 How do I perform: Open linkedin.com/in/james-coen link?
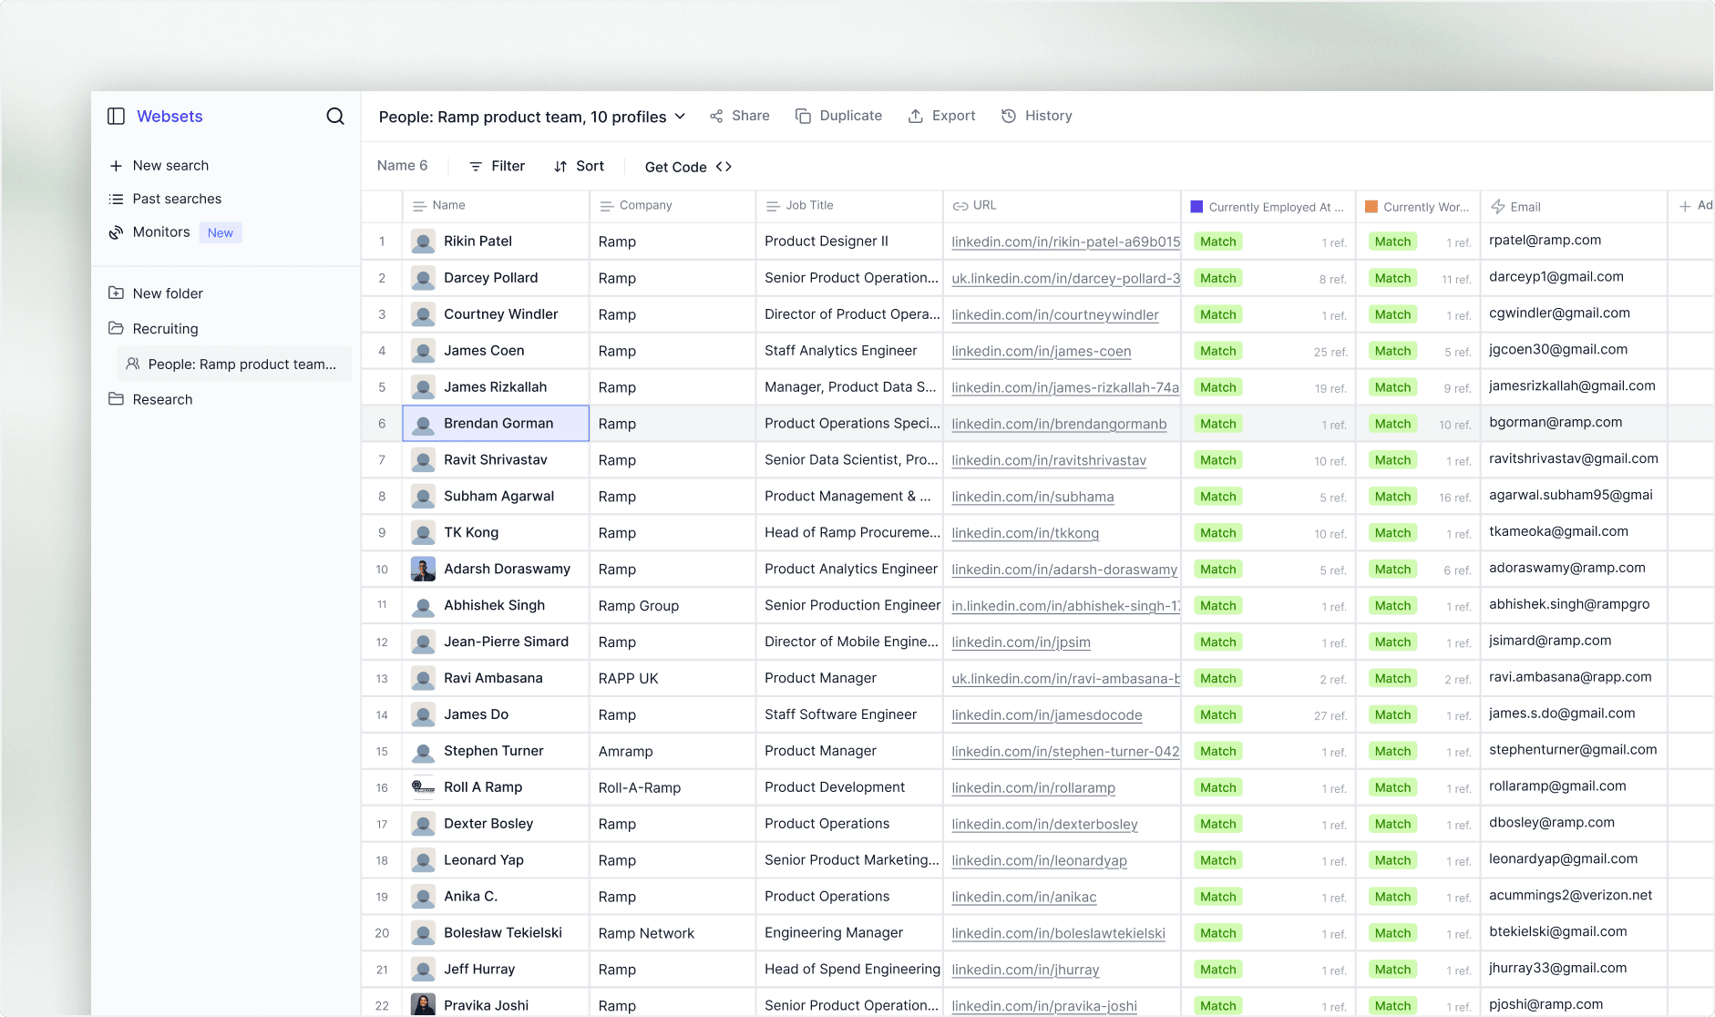click(1042, 351)
